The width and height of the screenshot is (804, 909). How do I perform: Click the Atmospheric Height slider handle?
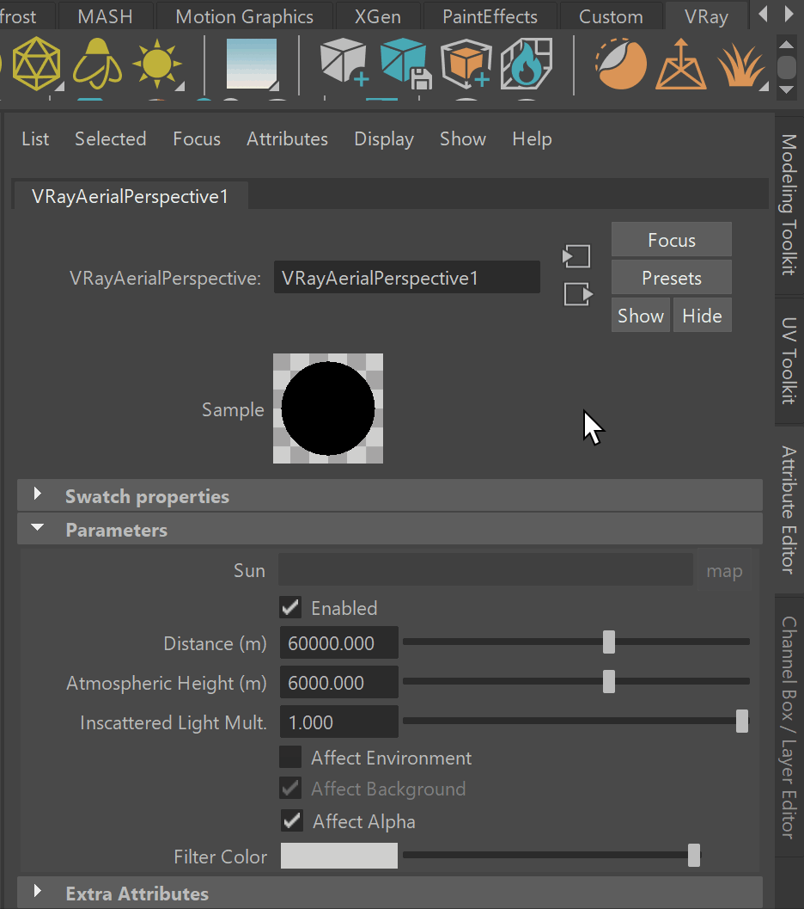pos(609,681)
